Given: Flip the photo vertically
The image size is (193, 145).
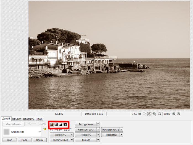Looking at the screenshot, I should click(x=70, y=129).
